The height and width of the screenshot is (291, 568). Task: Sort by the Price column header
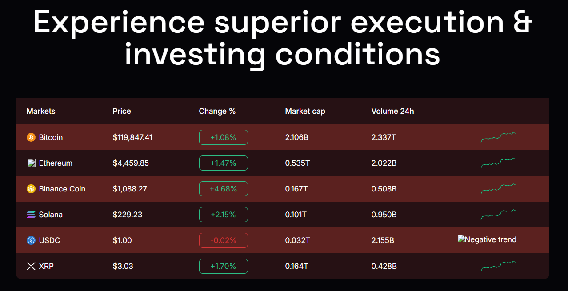pos(122,111)
